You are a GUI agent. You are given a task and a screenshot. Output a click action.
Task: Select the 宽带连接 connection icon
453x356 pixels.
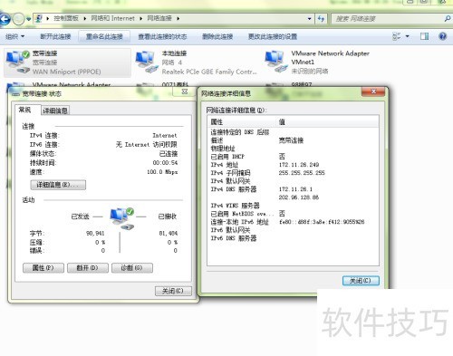18,62
